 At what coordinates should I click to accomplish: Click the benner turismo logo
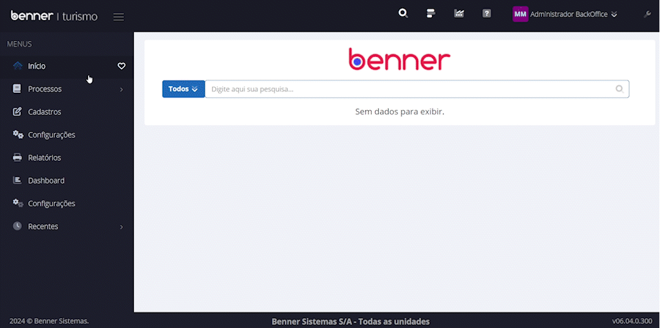pyautogui.click(x=54, y=16)
